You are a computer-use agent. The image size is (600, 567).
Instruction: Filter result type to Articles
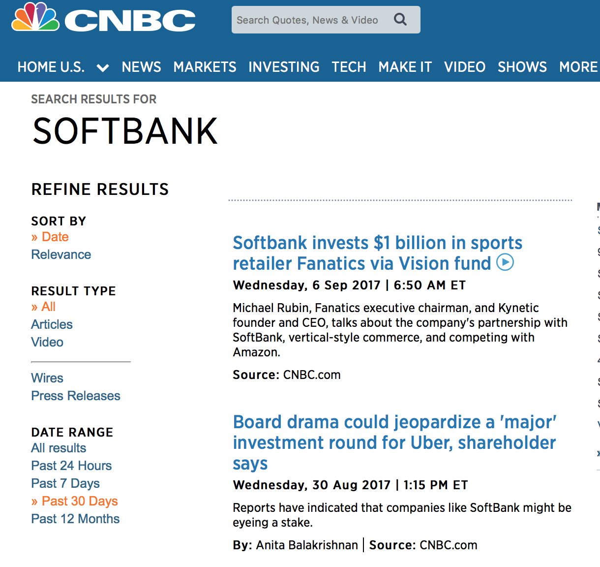[52, 324]
